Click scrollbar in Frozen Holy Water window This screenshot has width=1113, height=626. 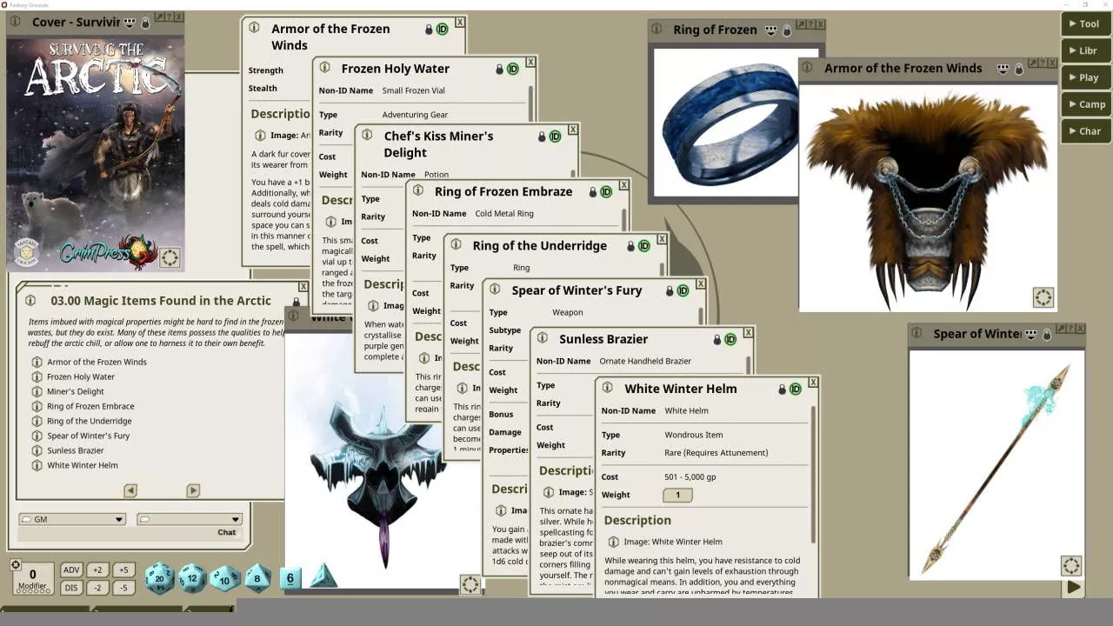(531, 103)
